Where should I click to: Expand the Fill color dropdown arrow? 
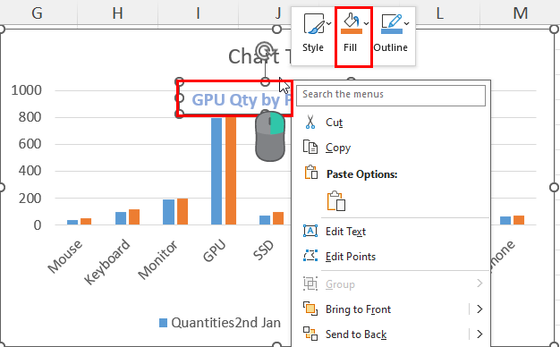(367, 23)
